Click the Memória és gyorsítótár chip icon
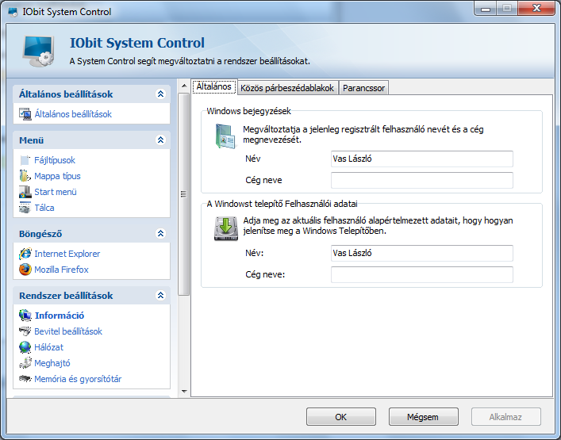The image size is (561, 440). [25, 378]
